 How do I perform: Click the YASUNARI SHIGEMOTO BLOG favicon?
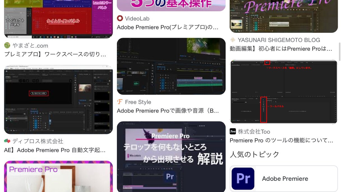[233, 40]
